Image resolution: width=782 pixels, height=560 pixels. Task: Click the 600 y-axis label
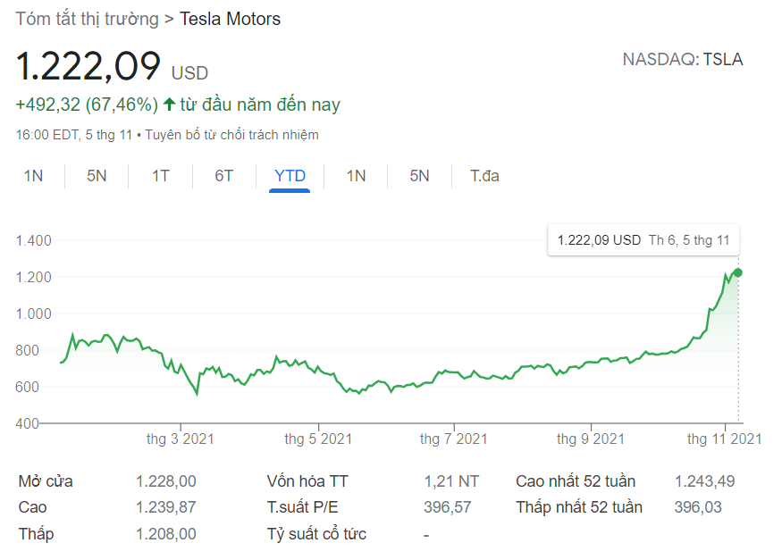tap(27, 387)
